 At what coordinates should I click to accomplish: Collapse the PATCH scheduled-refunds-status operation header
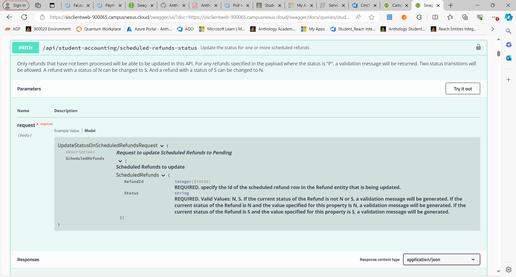click(249, 48)
